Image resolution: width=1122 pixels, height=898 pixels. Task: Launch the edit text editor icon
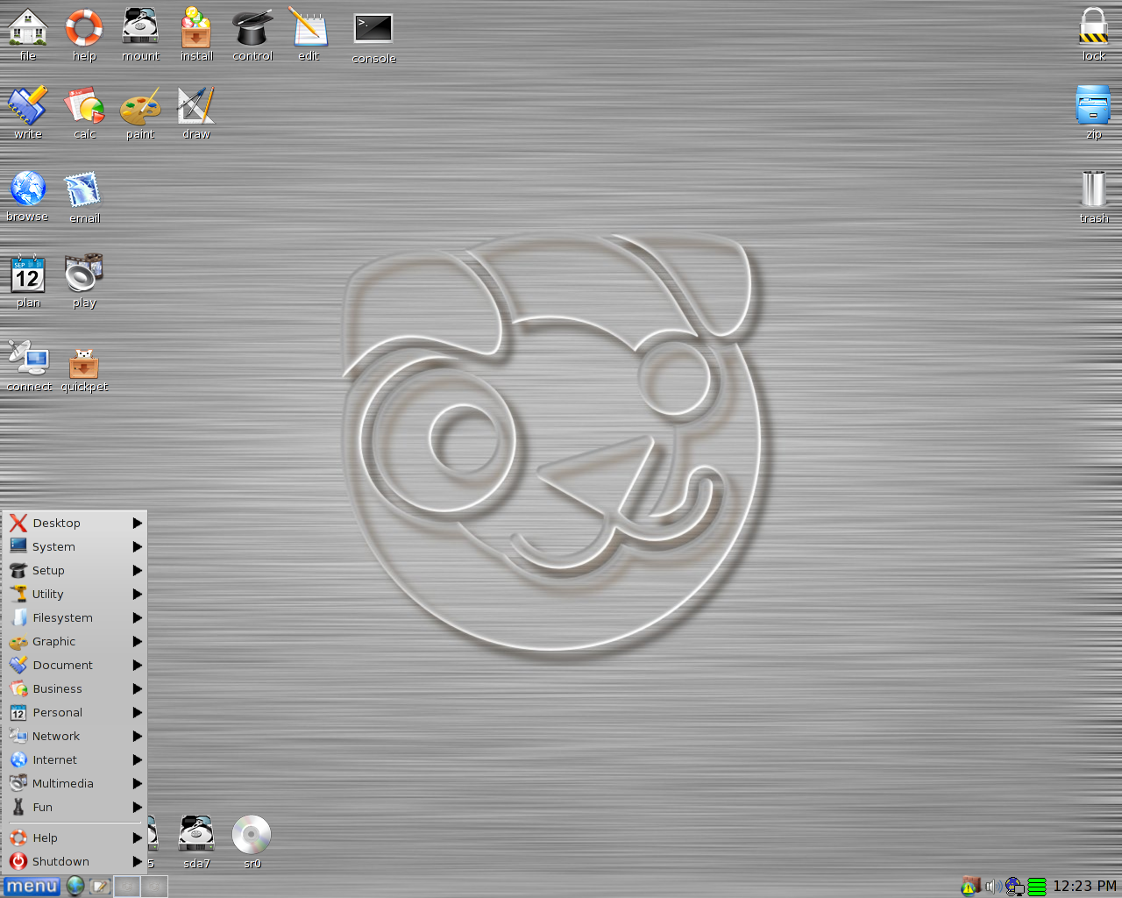pos(309,28)
